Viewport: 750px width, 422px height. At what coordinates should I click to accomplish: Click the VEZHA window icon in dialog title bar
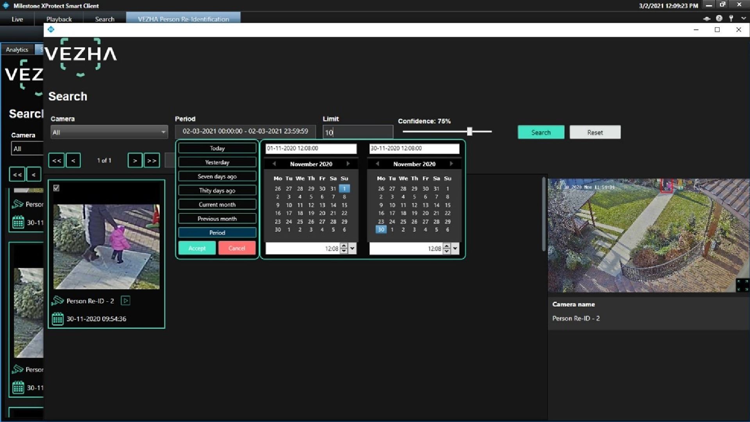point(51,29)
